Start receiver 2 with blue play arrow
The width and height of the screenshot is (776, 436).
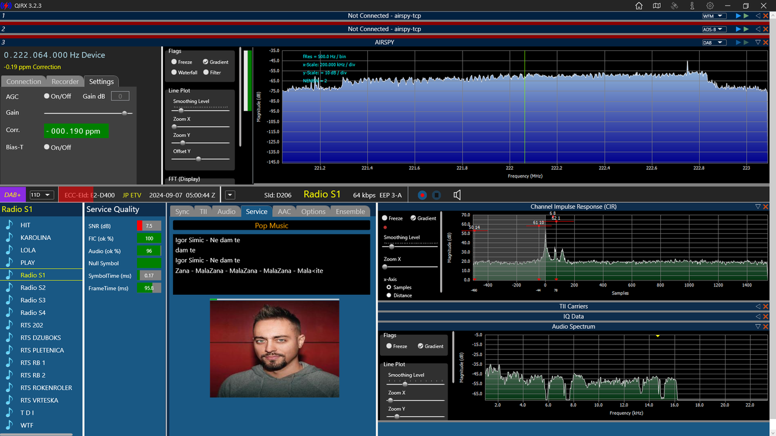point(738,29)
